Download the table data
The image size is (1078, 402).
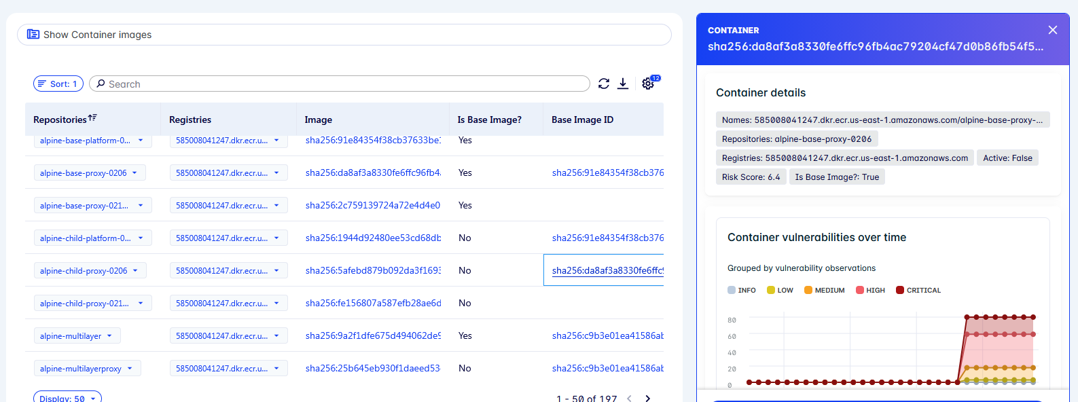click(623, 84)
